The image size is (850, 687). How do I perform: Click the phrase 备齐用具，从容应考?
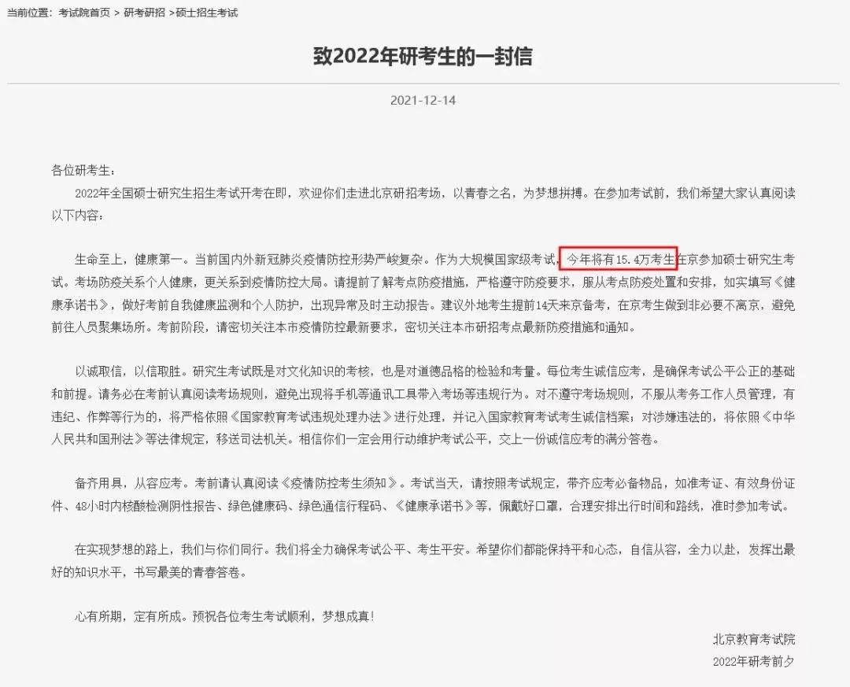(127, 483)
